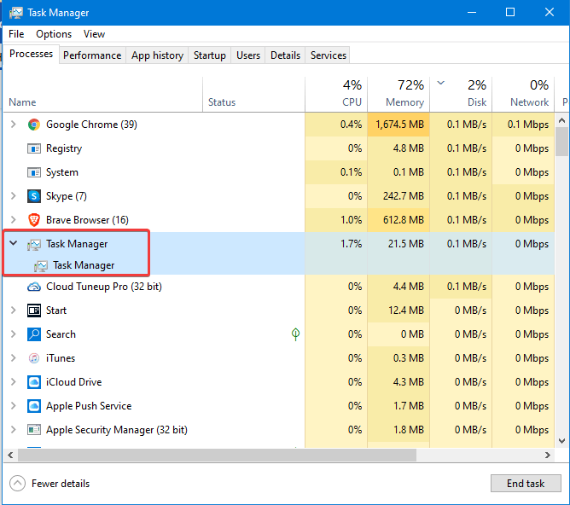Open the Options menu
This screenshot has width=570, height=505.
[x=54, y=34]
